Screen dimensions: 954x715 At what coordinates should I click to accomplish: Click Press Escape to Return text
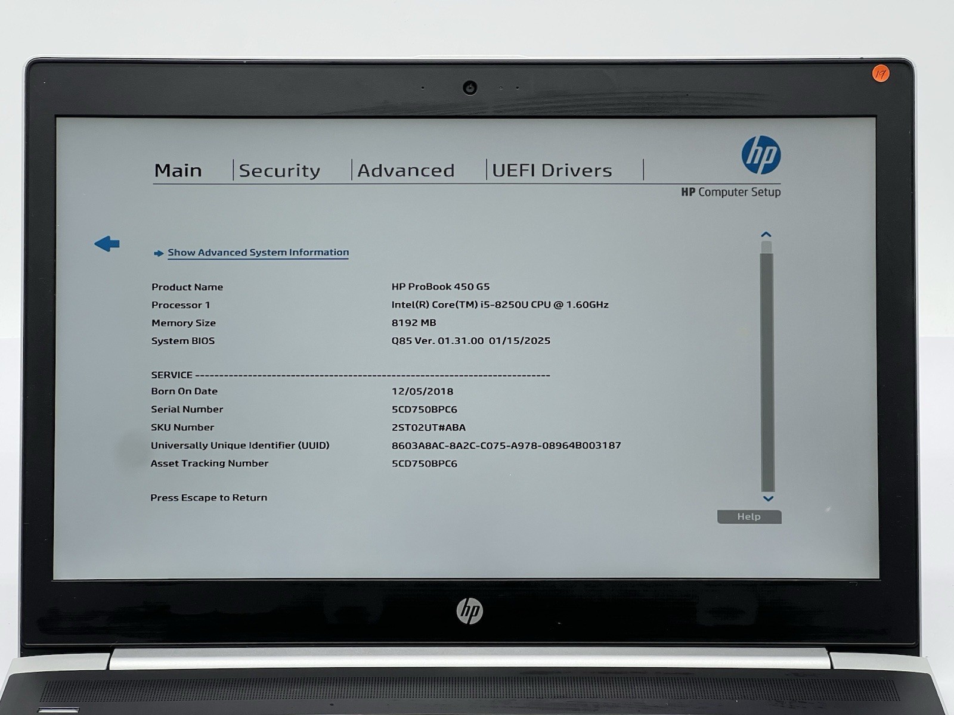pyautogui.click(x=209, y=498)
